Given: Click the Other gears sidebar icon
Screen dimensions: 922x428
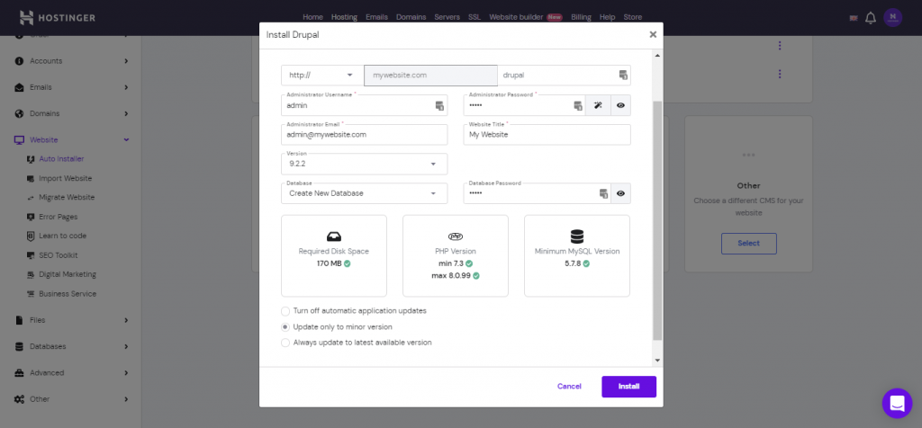Looking at the screenshot, I should point(19,399).
